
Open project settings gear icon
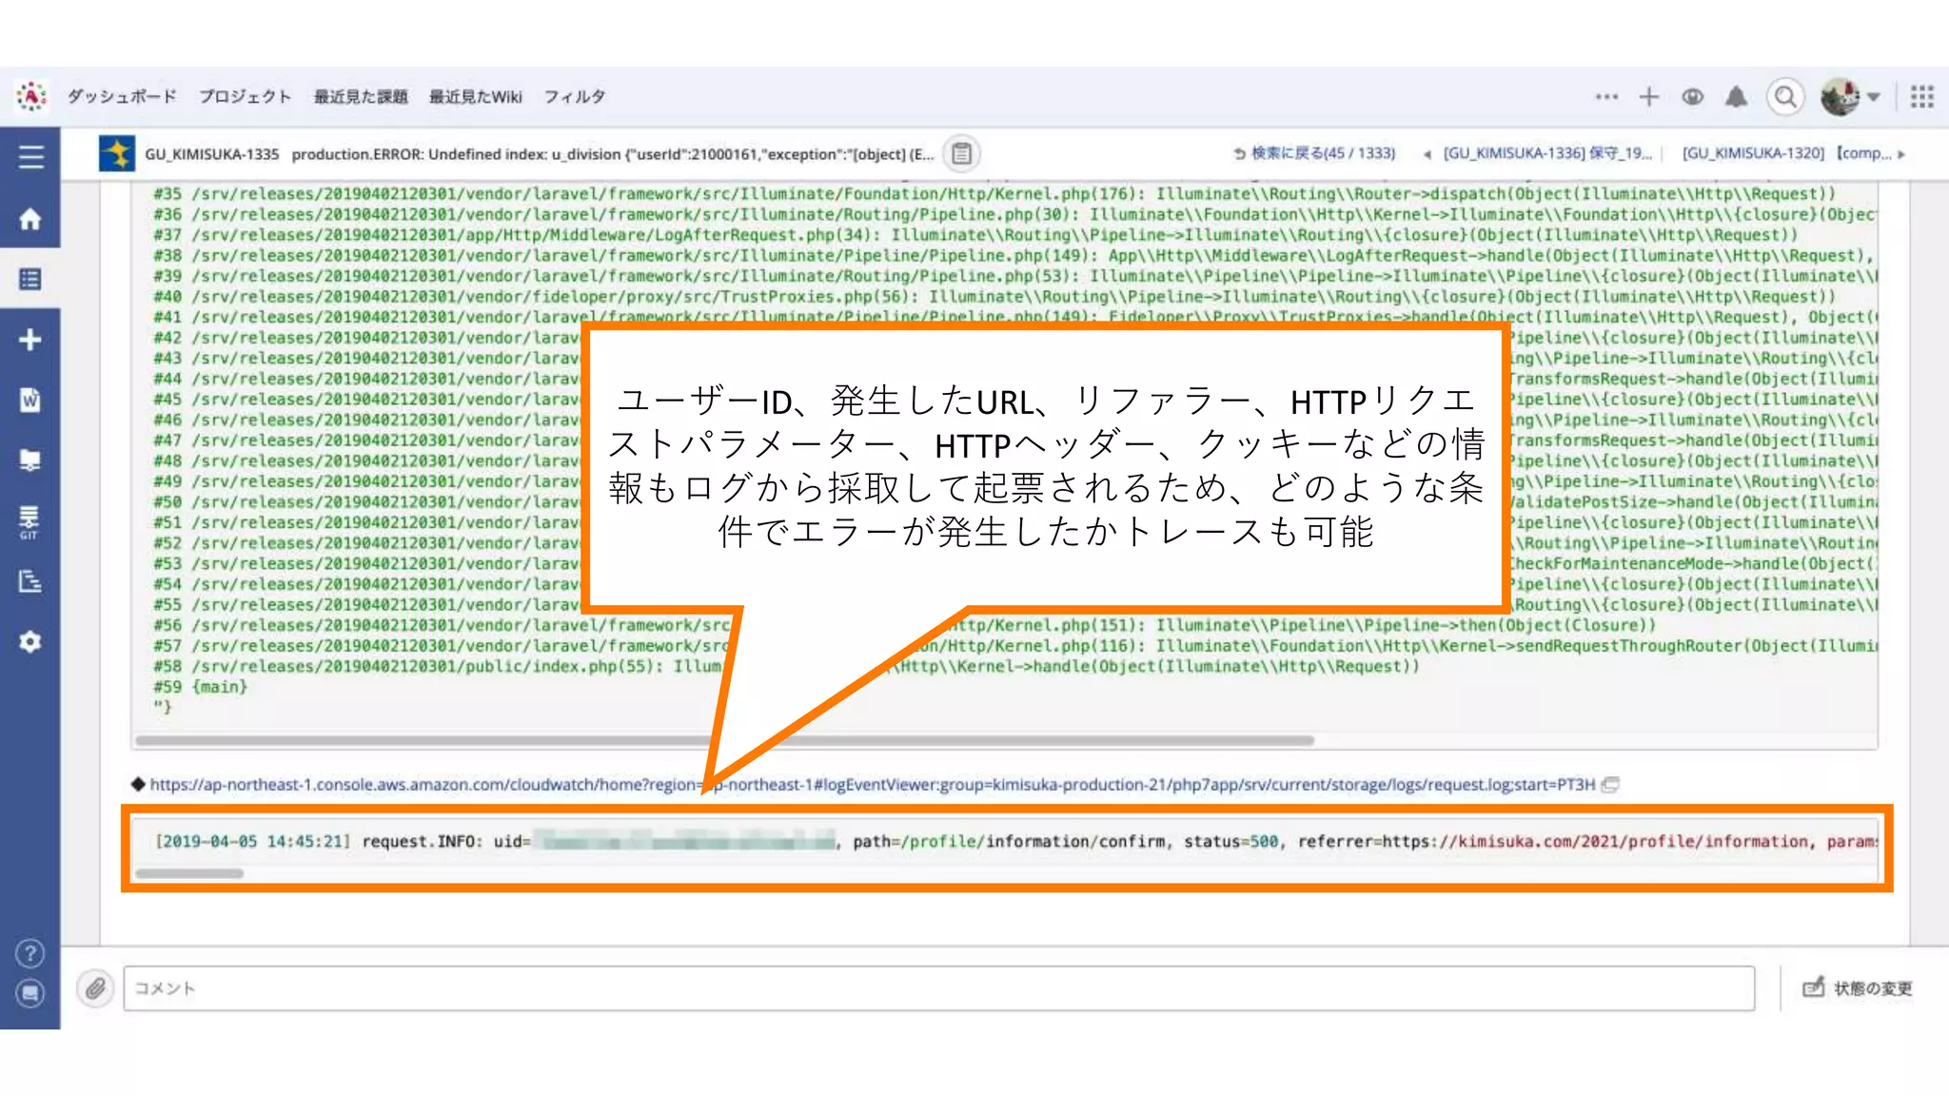30,642
